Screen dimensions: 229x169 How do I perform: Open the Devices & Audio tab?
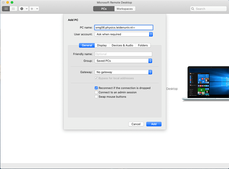coord(122,45)
